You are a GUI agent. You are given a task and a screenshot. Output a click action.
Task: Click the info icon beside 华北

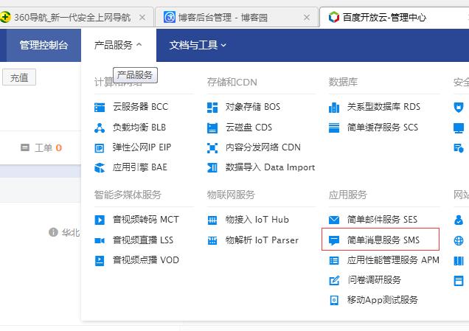coord(53,232)
